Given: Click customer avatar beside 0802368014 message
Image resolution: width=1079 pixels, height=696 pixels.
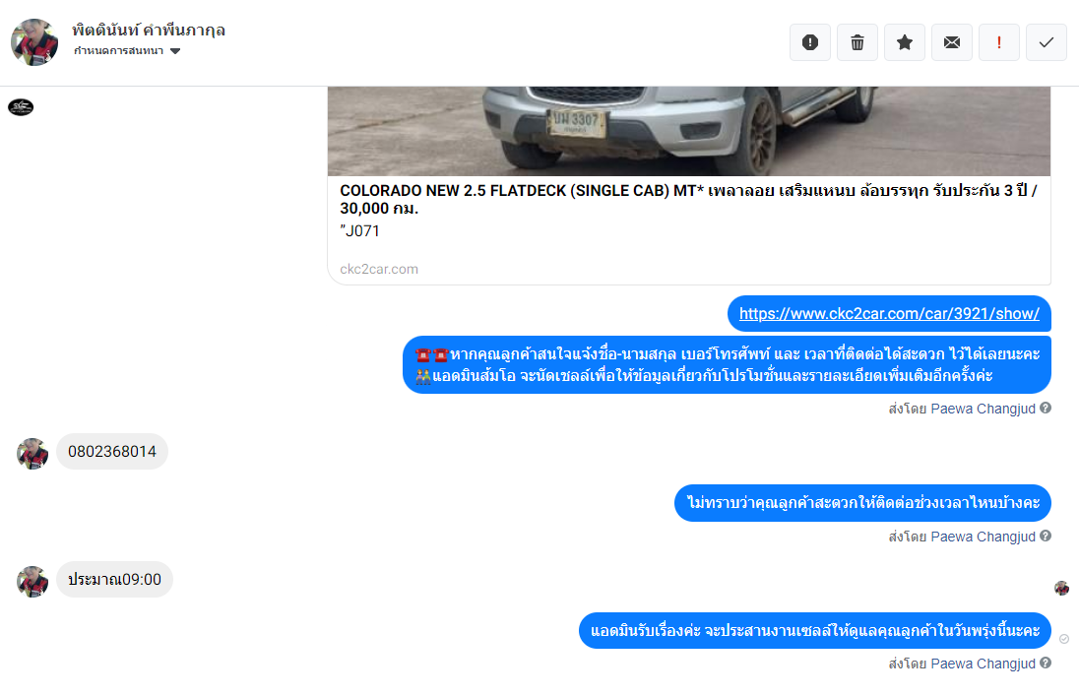Looking at the screenshot, I should (x=32, y=455).
